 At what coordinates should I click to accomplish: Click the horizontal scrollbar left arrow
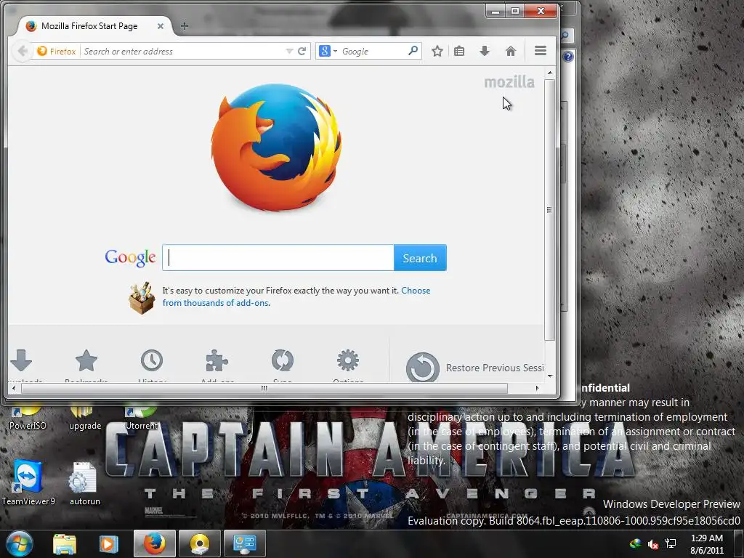pos(14,388)
